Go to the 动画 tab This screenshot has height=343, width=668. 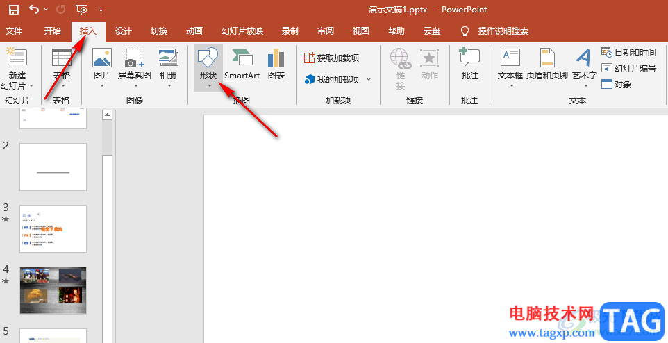tap(194, 31)
